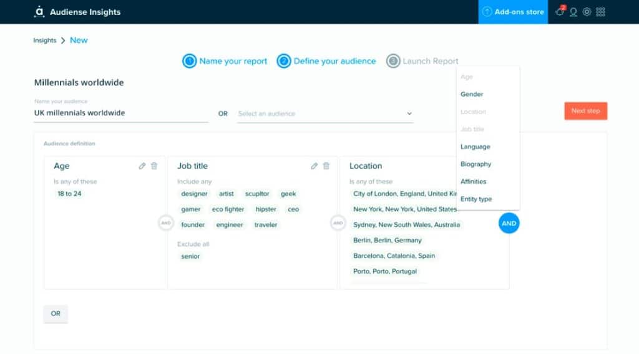Image resolution: width=639 pixels, height=354 pixels.
Task: Click the 'geek' job title tag
Action: (288, 194)
